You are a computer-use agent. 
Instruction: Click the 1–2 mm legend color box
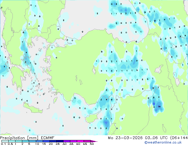19,141
